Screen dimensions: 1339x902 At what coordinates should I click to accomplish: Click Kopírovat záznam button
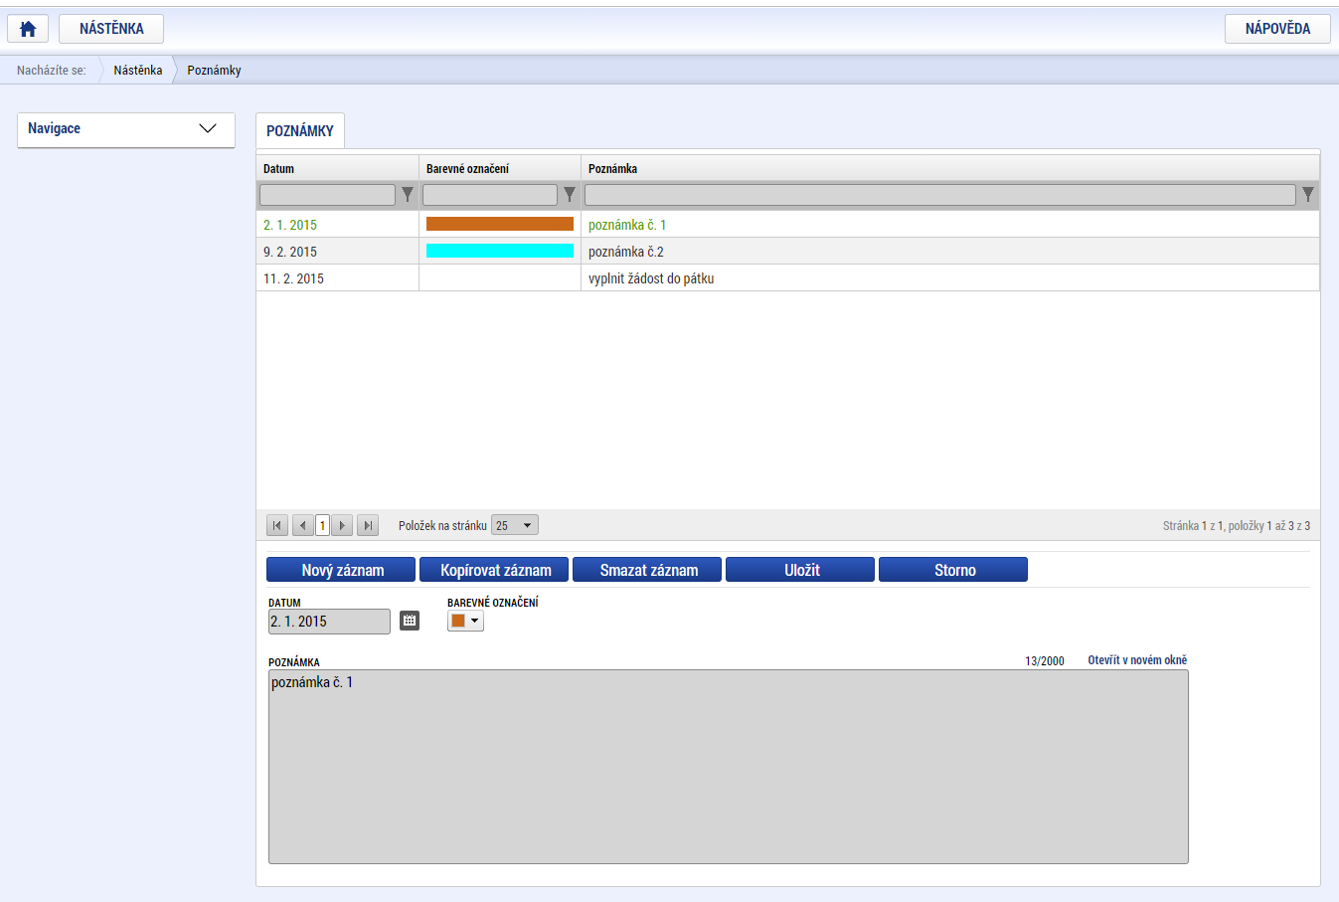click(494, 570)
